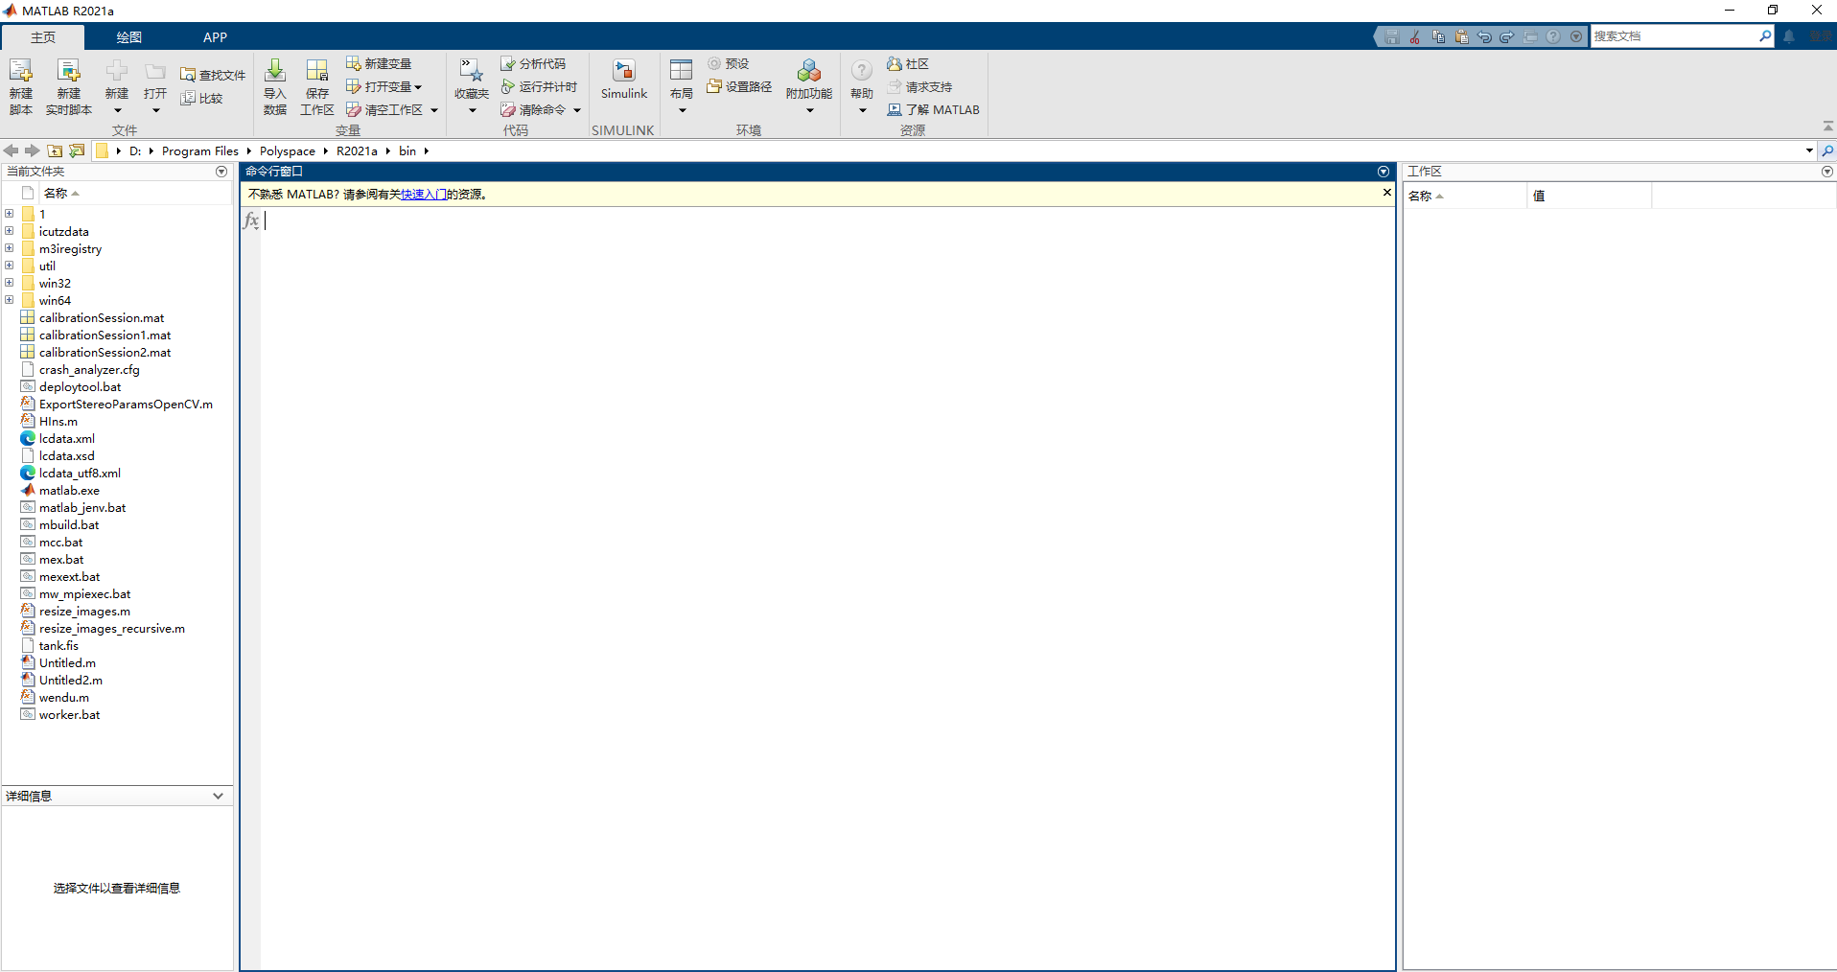Select lcdata_utf8.xml file
Viewport: 1837px width, 972px height.
80,473
